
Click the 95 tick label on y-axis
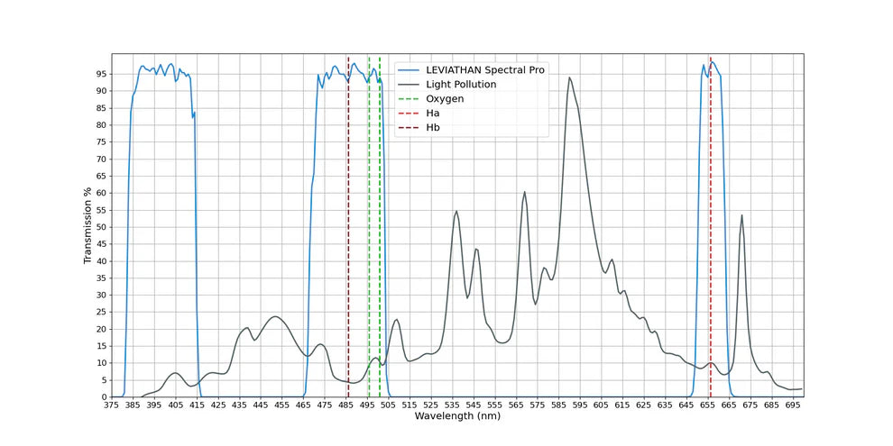pyautogui.click(x=100, y=74)
